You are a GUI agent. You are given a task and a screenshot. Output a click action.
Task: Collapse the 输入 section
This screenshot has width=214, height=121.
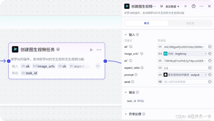pos(126,35)
